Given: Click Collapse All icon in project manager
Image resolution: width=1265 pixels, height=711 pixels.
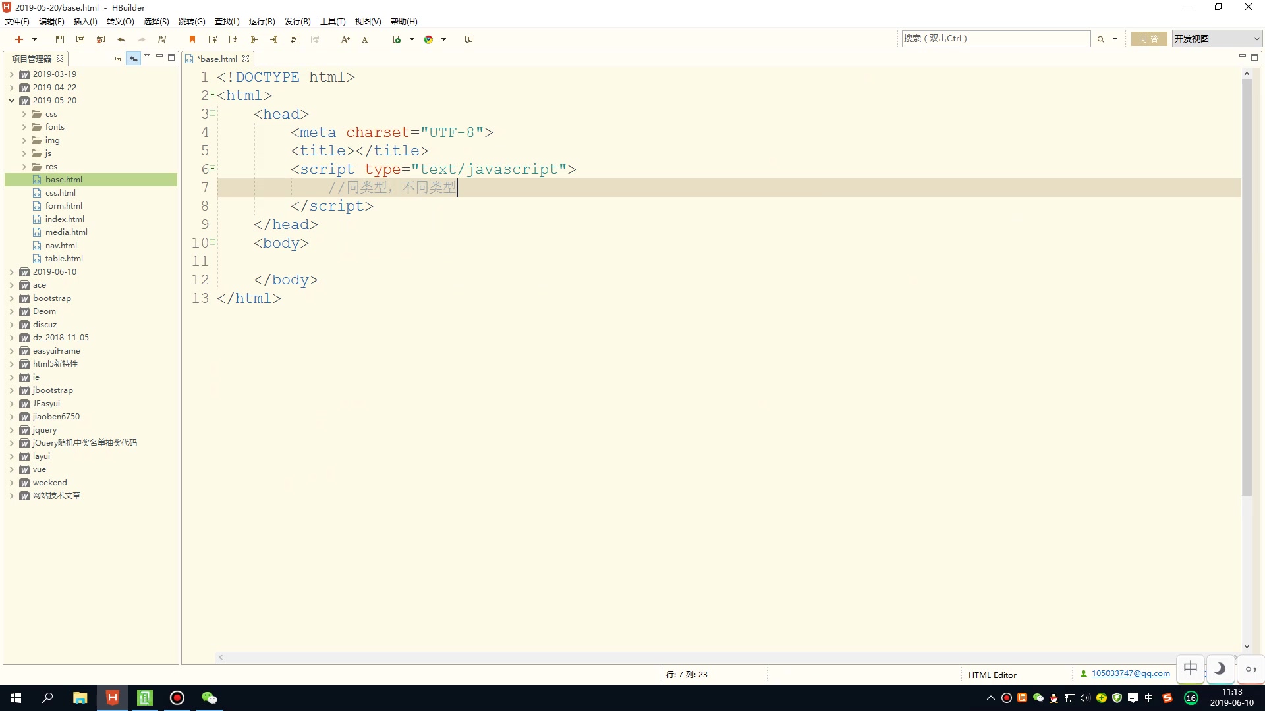Looking at the screenshot, I should coord(118,59).
